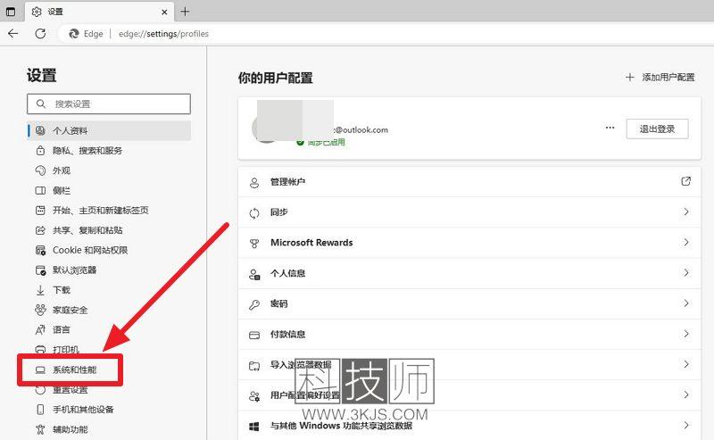Click the lock icon beside 隐私、搜索和服务
The width and height of the screenshot is (714, 440).
[40, 150]
